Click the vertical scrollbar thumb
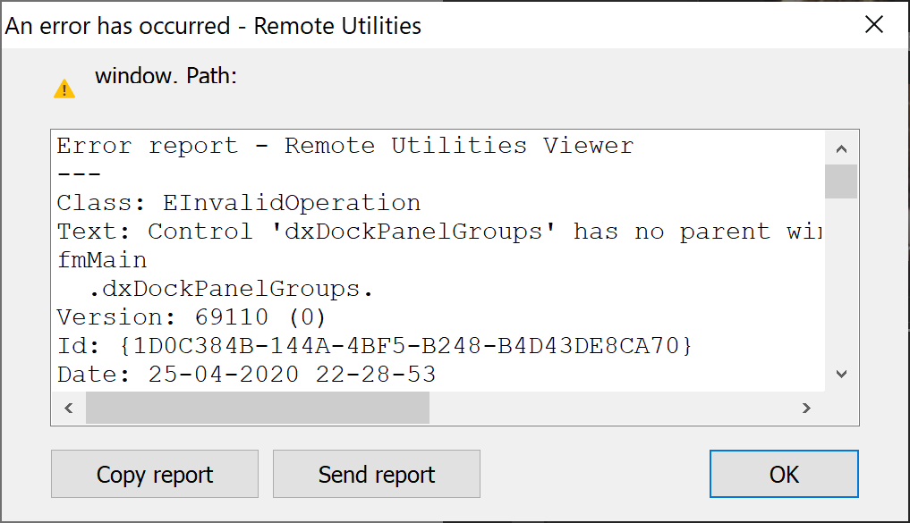The width and height of the screenshot is (910, 523). (x=841, y=181)
